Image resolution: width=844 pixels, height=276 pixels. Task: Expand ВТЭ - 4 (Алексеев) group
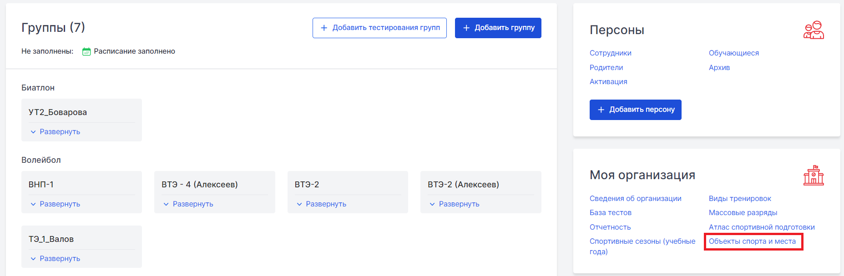click(188, 204)
